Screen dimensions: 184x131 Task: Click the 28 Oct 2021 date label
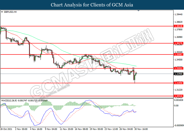pos(6,129)
